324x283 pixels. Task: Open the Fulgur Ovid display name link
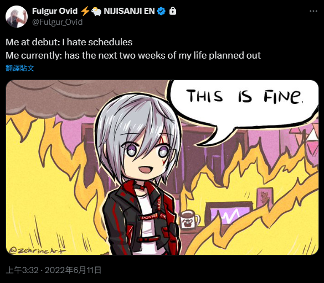(55, 11)
